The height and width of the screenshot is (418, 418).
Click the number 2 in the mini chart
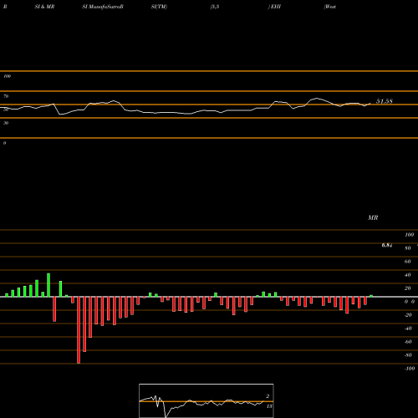[x=268, y=396]
